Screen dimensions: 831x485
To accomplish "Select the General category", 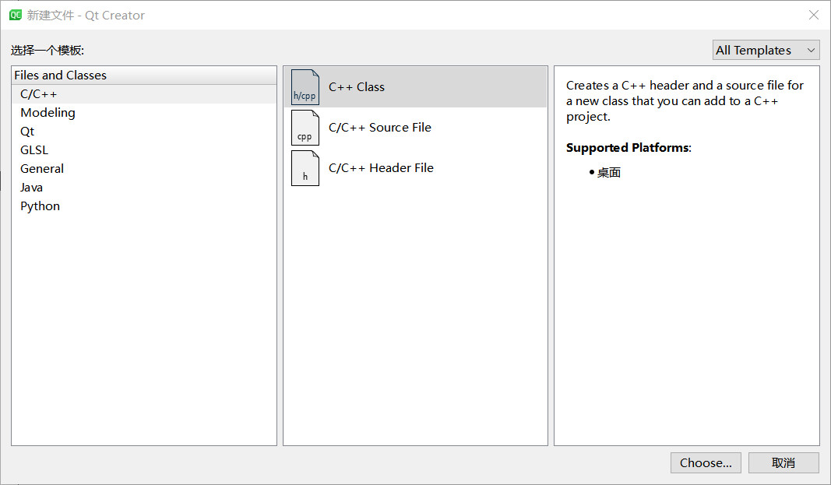I will coord(42,169).
